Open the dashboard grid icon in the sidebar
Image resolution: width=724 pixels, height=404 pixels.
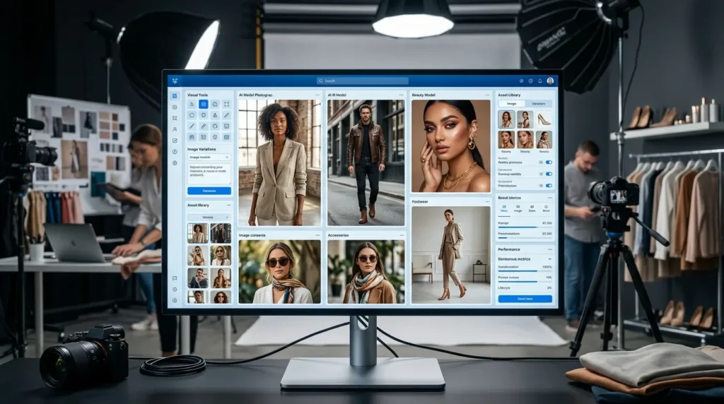175,96
